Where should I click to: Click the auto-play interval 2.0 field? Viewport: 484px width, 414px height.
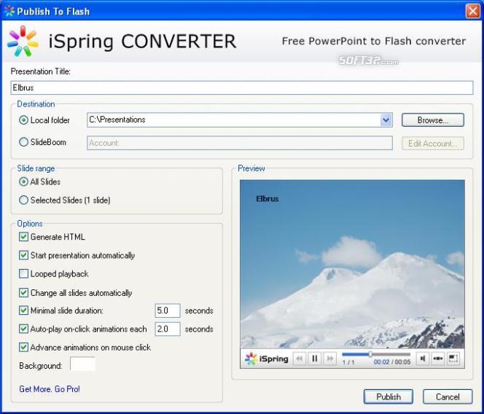tap(168, 329)
